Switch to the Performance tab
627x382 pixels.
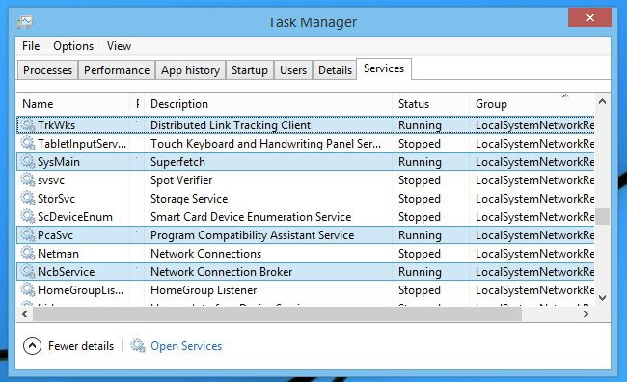coord(117,70)
